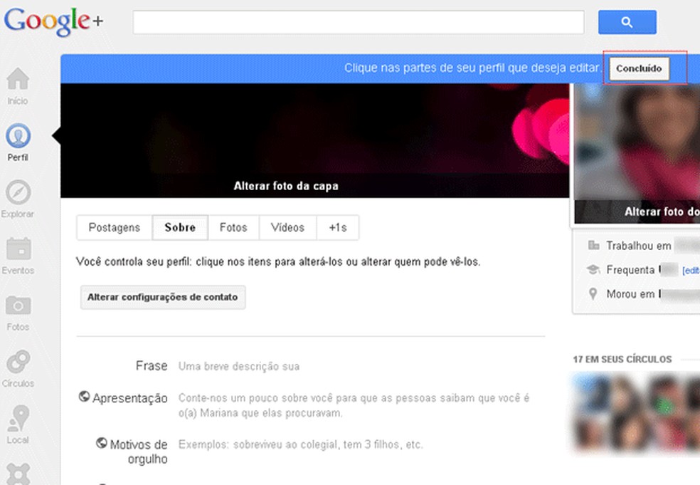This screenshot has width=700, height=485.
Task: Click the location pin icon next to Morou em
Action: click(x=593, y=293)
